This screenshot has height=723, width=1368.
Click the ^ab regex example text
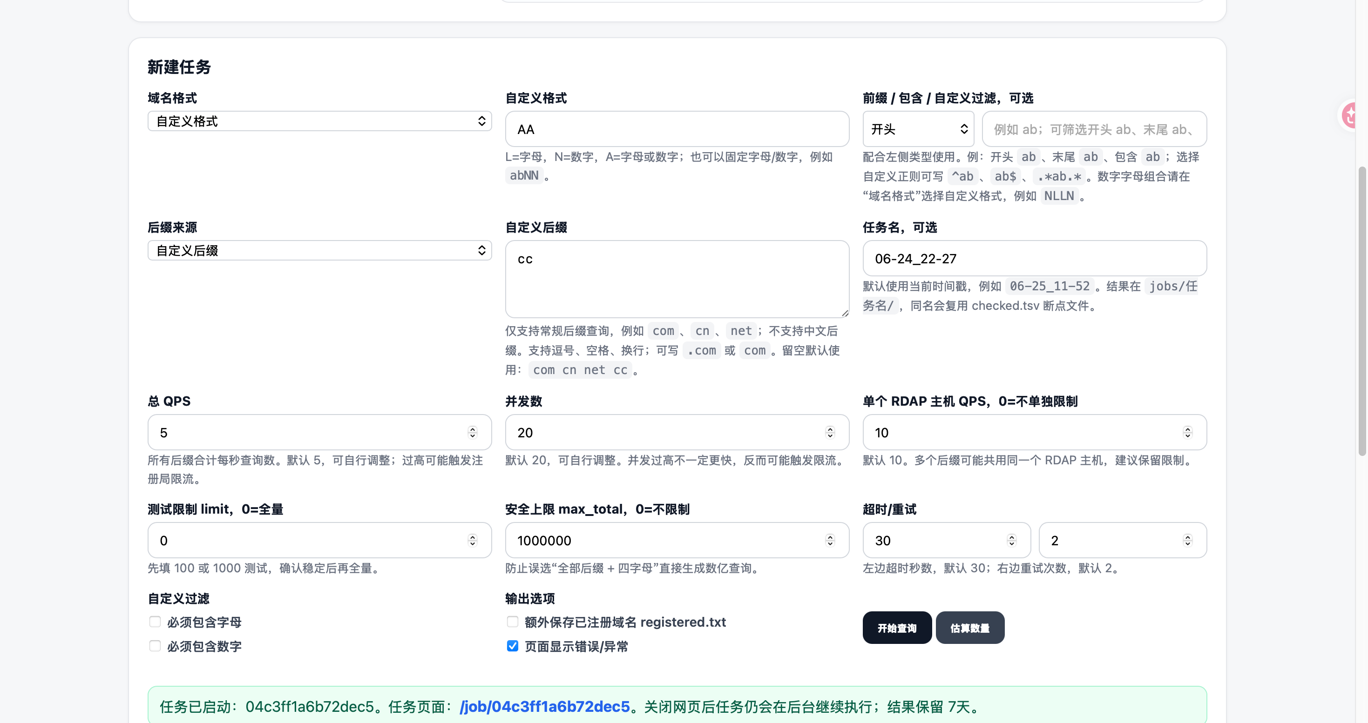[962, 176]
